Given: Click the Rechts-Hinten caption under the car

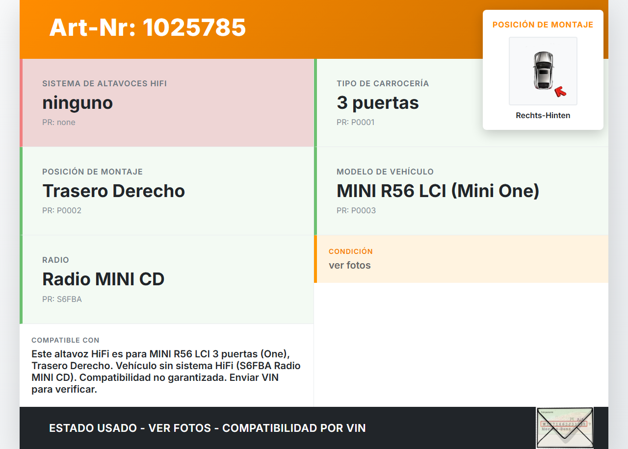Looking at the screenshot, I should click(x=543, y=116).
